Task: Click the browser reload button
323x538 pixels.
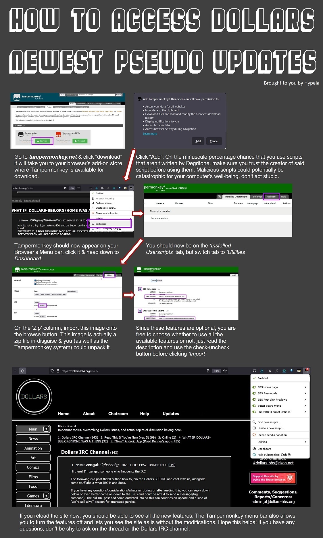Action: tap(23, 371)
